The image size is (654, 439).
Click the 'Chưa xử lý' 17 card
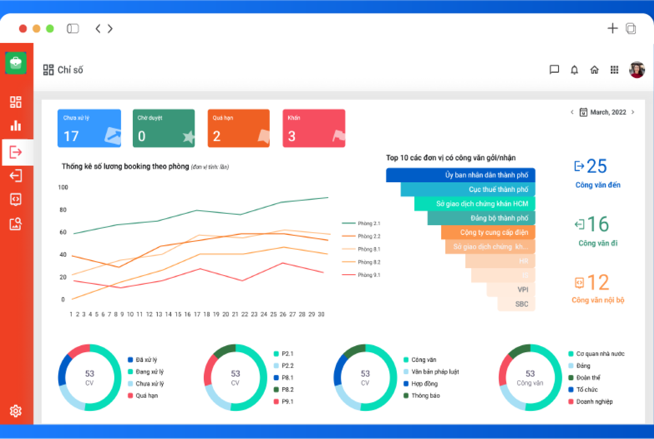tap(89, 128)
